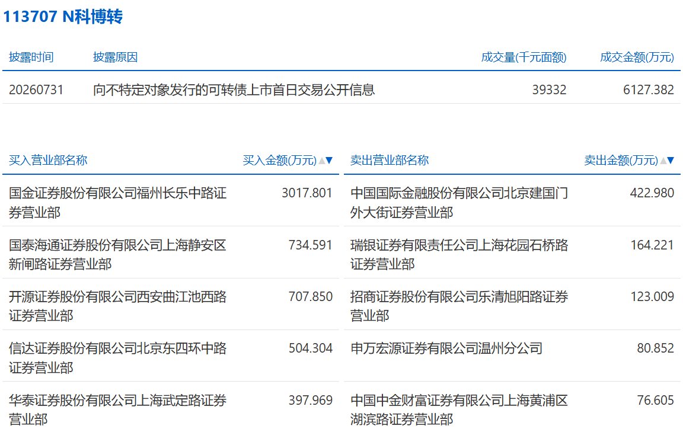Click the 披露时间 column header

click(31, 57)
